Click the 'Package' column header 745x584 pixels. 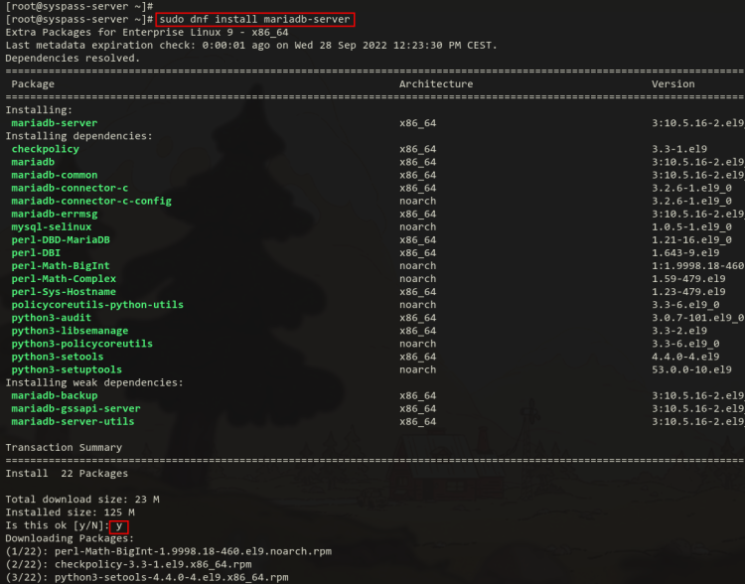point(33,84)
